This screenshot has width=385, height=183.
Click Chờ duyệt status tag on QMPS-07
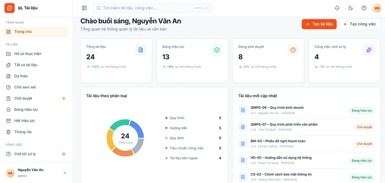click(364, 127)
